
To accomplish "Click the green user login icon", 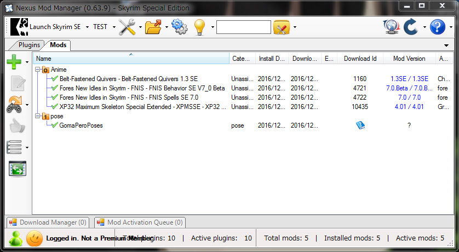I will click(15, 238).
